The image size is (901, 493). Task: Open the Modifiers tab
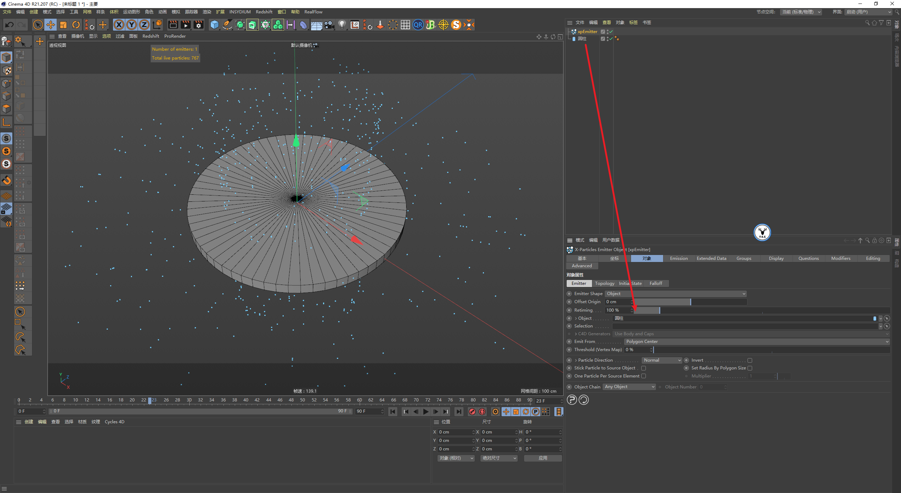pyautogui.click(x=841, y=258)
